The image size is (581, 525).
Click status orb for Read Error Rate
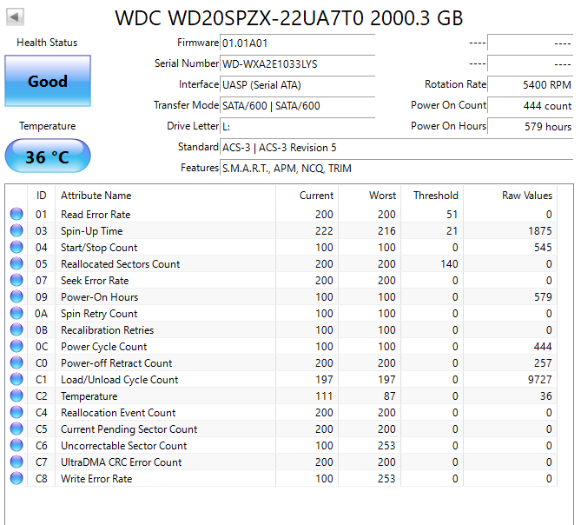coord(17,214)
